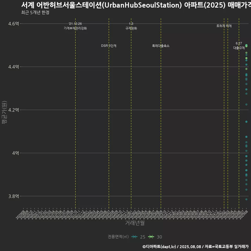Screen dimensions: 251x251
Task: Click the teal legend marker for 25㎡
Action: point(134,237)
